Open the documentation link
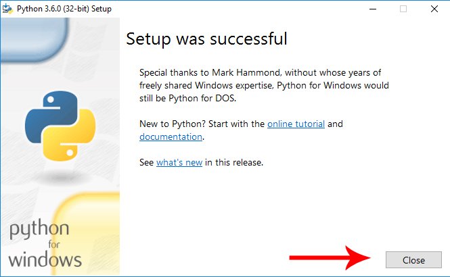The image size is (450, 277). tap(171, 137)
